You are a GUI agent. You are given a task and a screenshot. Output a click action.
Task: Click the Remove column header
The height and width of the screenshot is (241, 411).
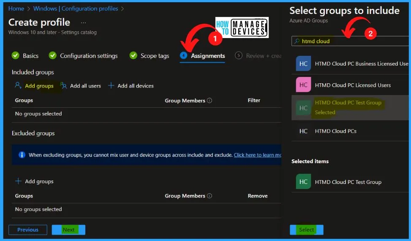click(x=258, y=196)
